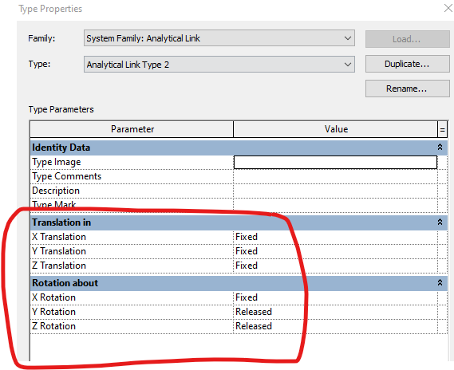The image size is (454, 370).
Task: Click the Z Translation parameter label
Action: (59, 266)
